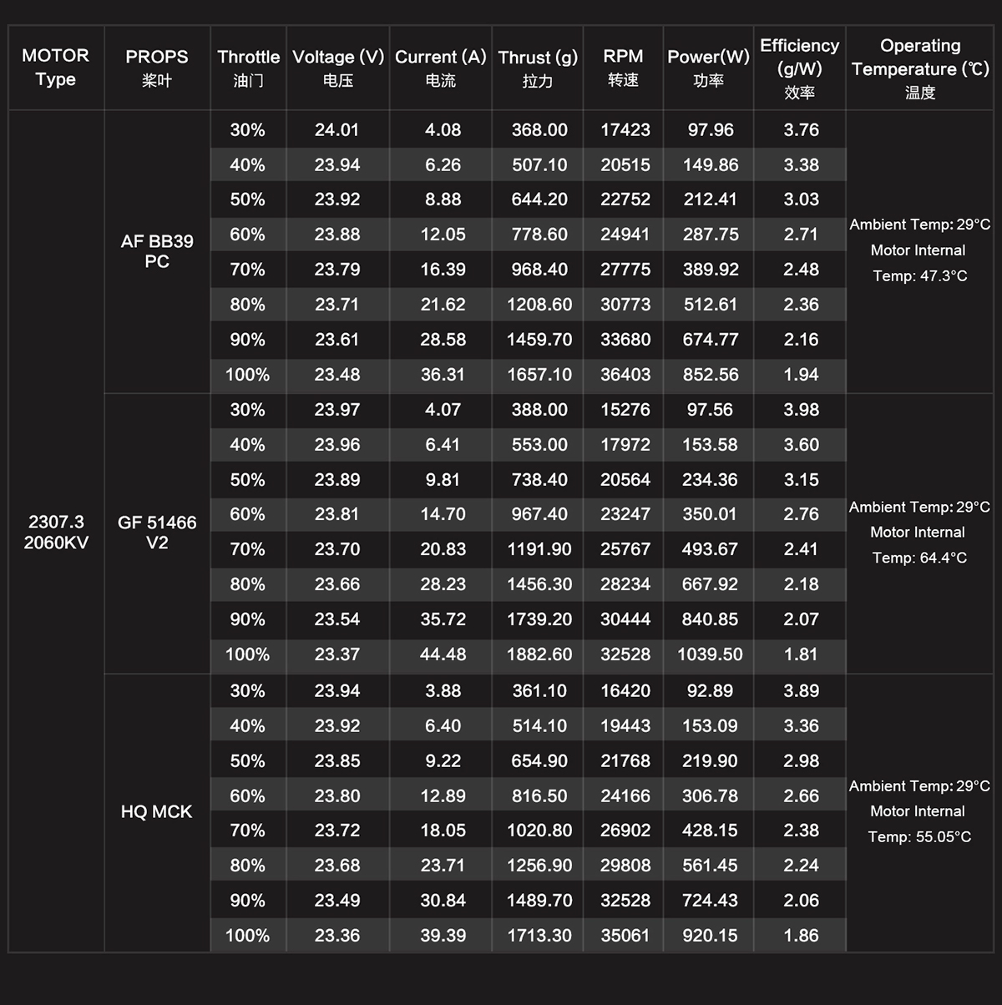
Task: Click the Voltage (V) header cell
Action: pos(338,68)
